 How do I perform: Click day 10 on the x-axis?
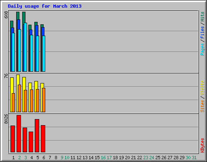click(67, 158)
